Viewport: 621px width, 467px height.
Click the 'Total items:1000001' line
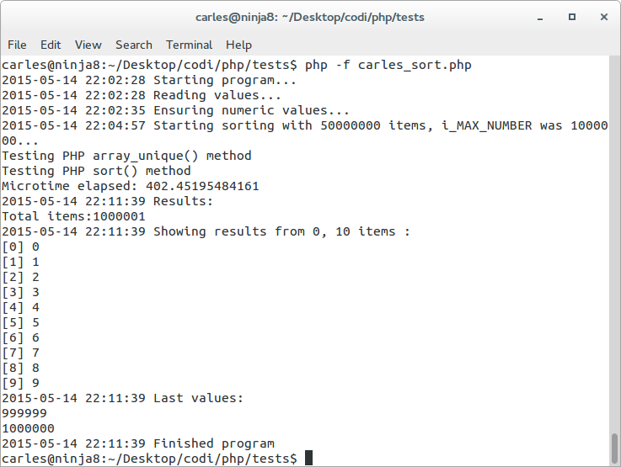[x=73, y=216]
